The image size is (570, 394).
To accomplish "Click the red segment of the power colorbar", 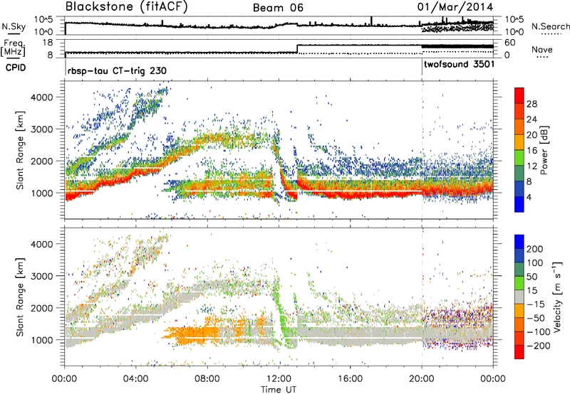I will [x=519, y=95].
